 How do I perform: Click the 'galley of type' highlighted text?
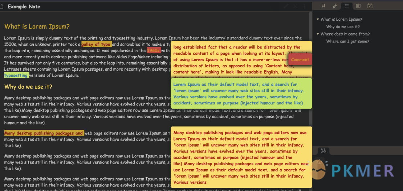click(96, 45)
